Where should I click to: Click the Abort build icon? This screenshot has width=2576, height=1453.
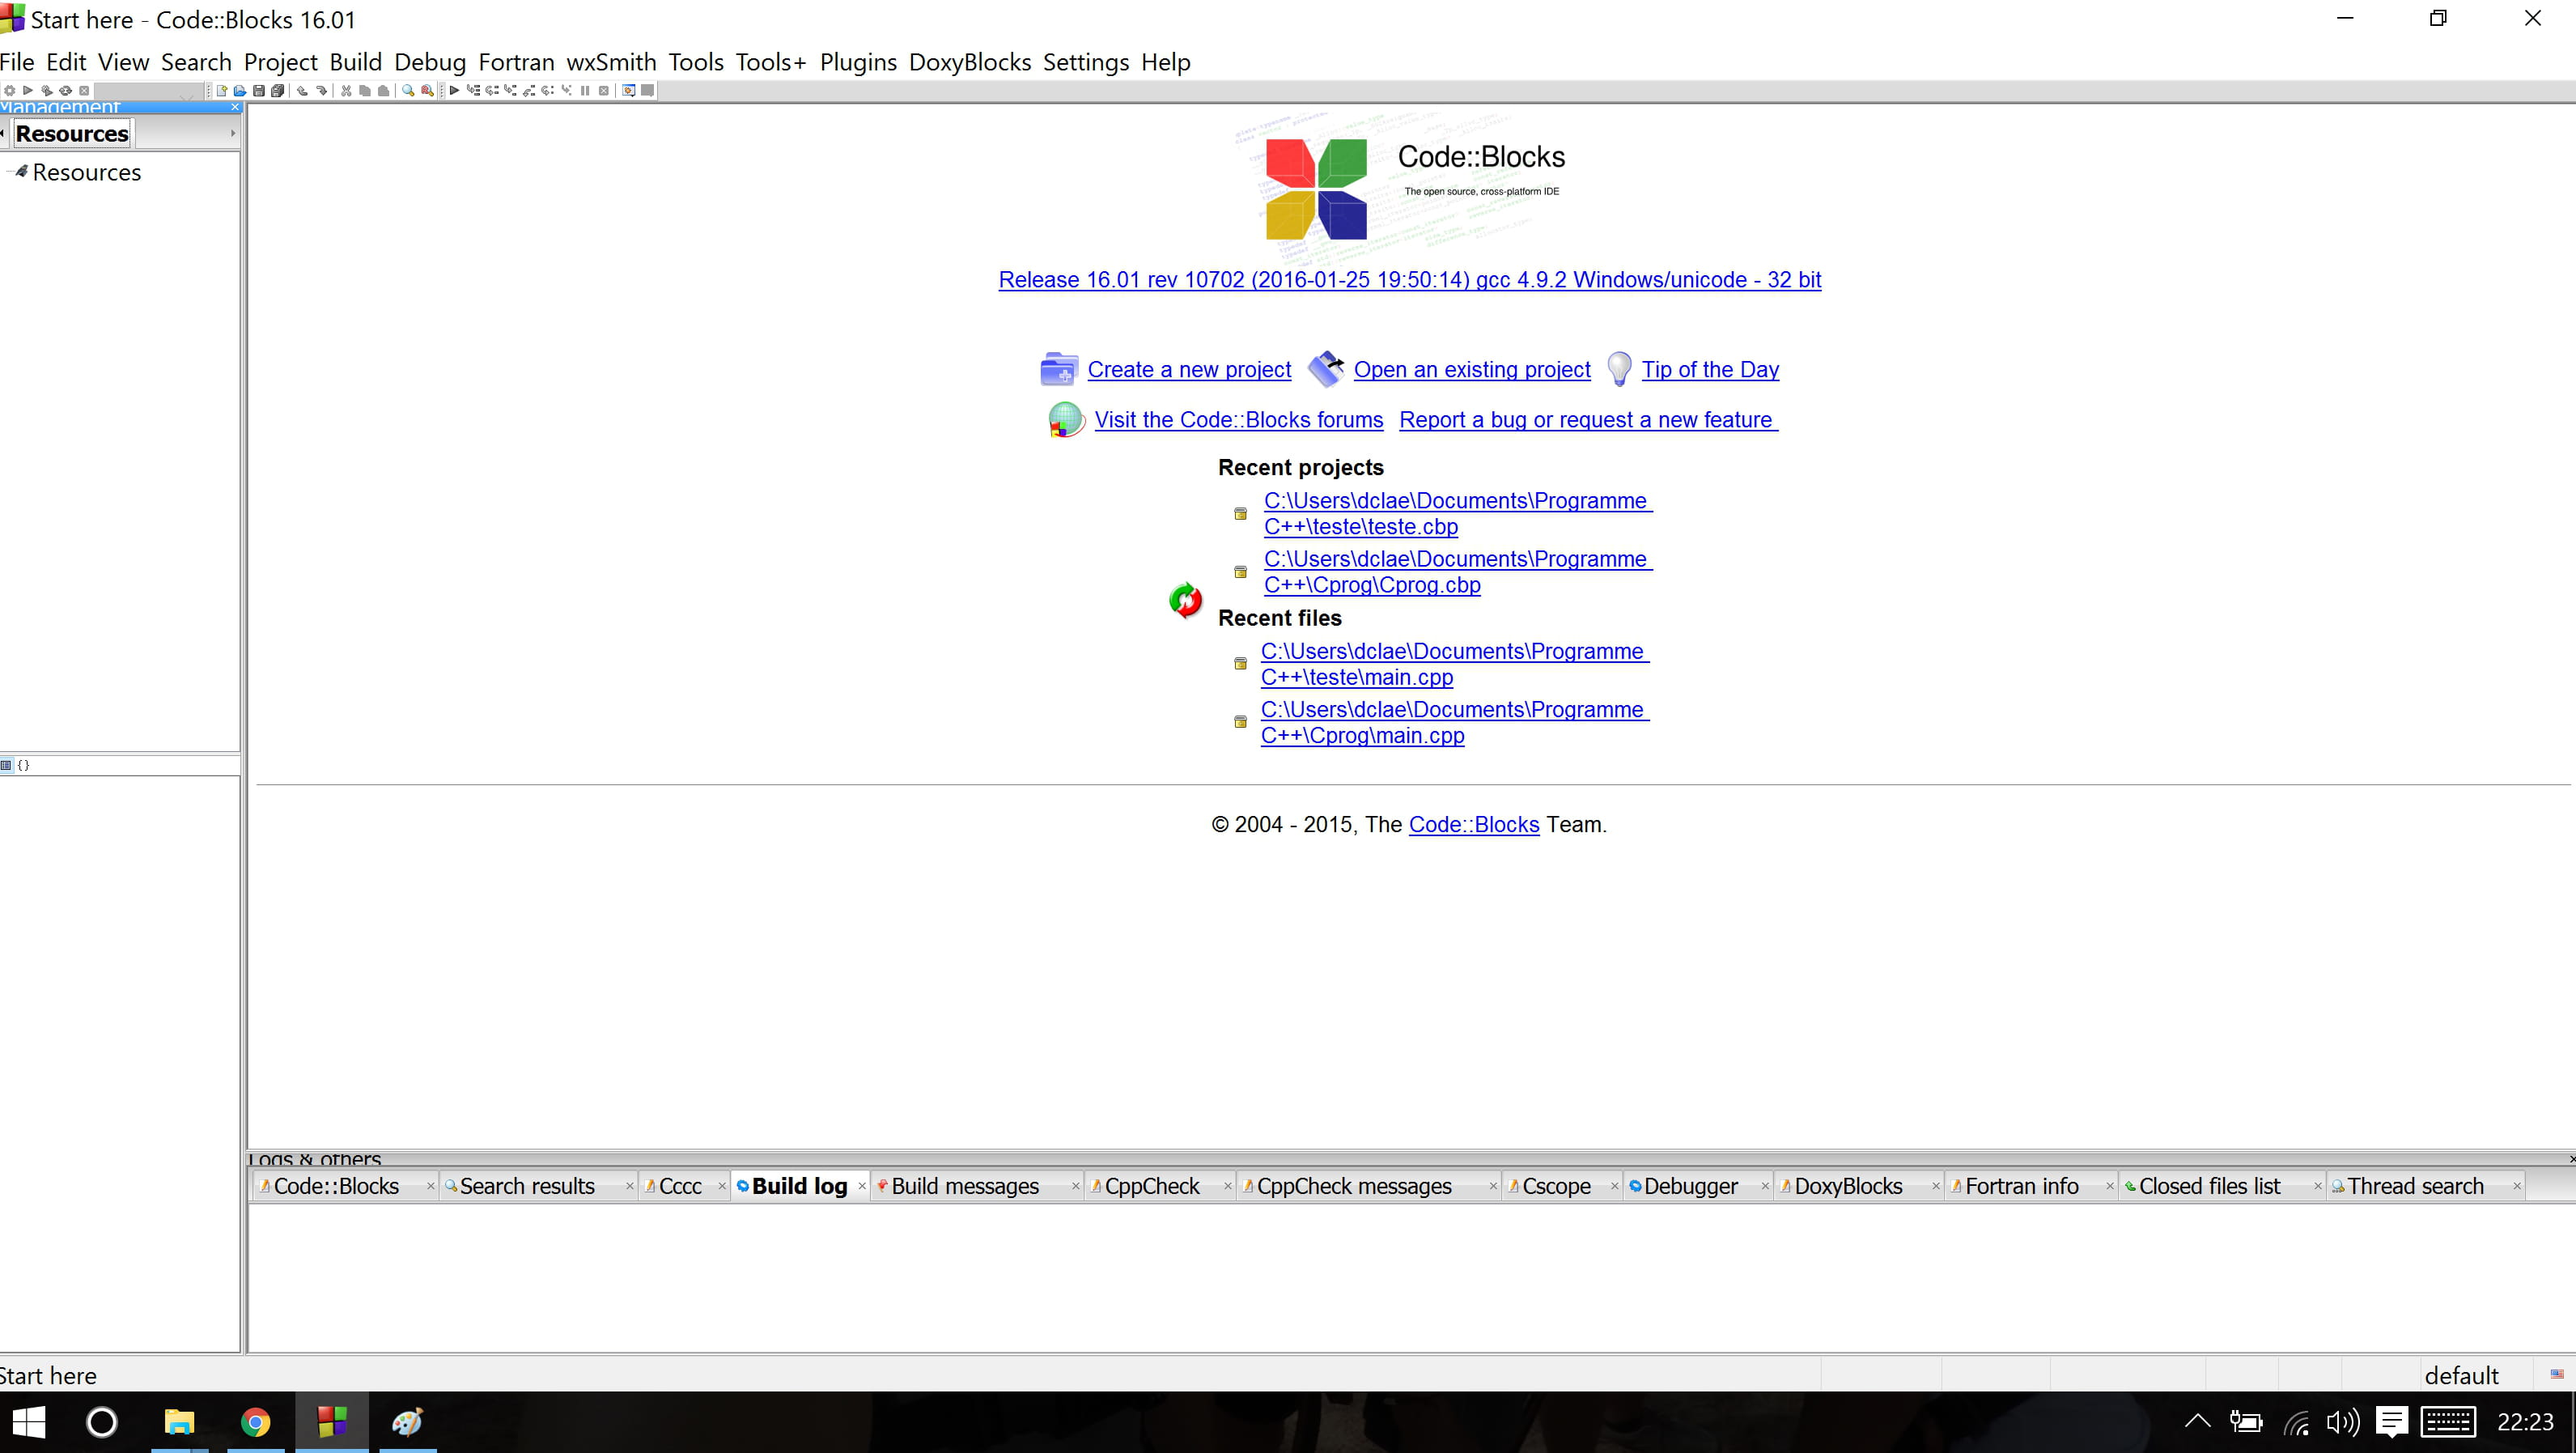point(84,91)
